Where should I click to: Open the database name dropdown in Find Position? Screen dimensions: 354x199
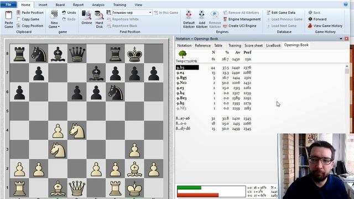(150, 13)
